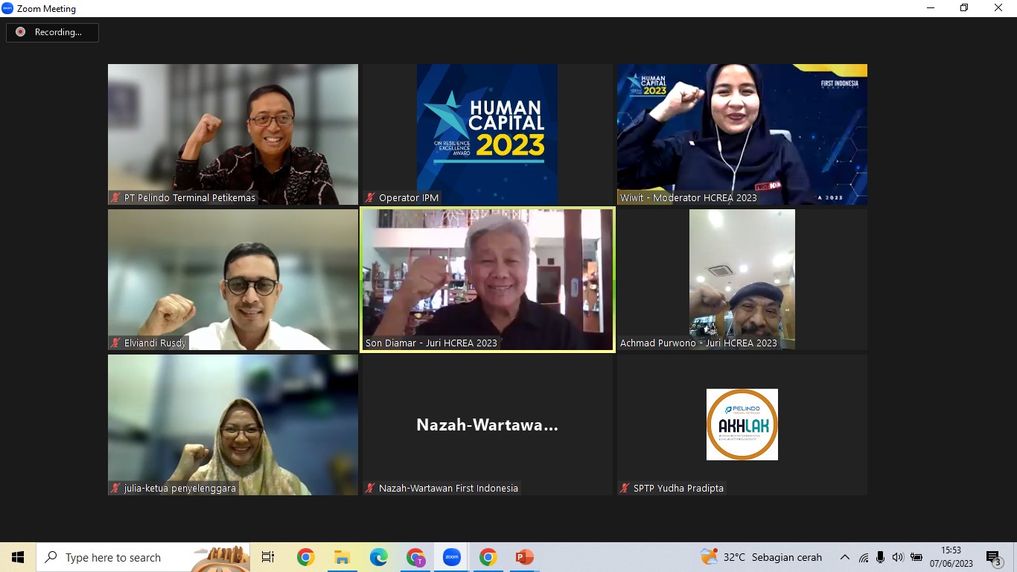Click 'Son Diamar - Juri HCREA 2023' label
The image size is (1017, 572).
pyautogui.click(x=431, y=343)
